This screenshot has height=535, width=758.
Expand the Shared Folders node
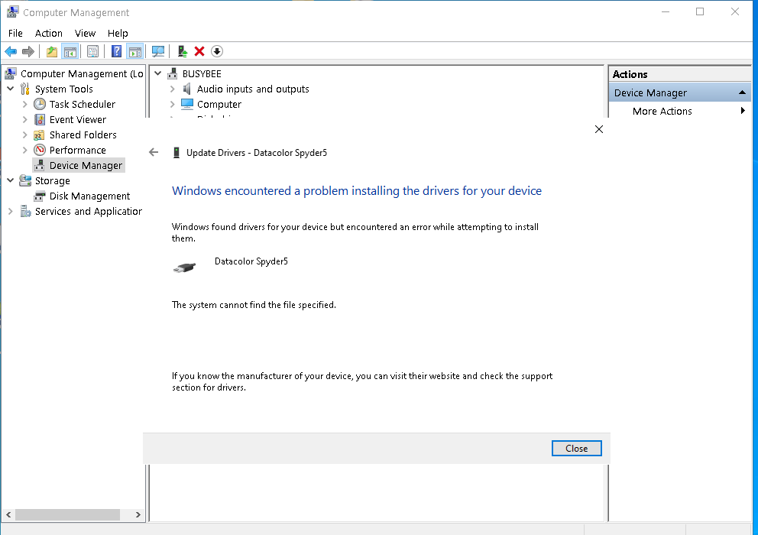coord(25,135)
